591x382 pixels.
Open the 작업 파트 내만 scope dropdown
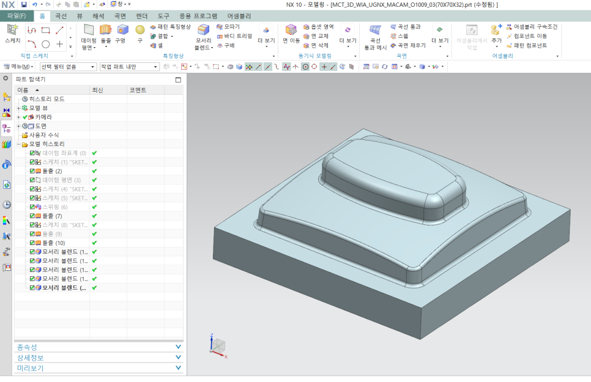(129, 67)
